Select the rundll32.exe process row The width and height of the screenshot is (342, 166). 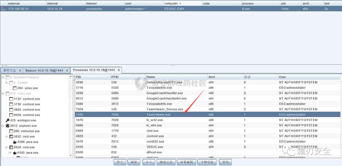pos(208,141)
